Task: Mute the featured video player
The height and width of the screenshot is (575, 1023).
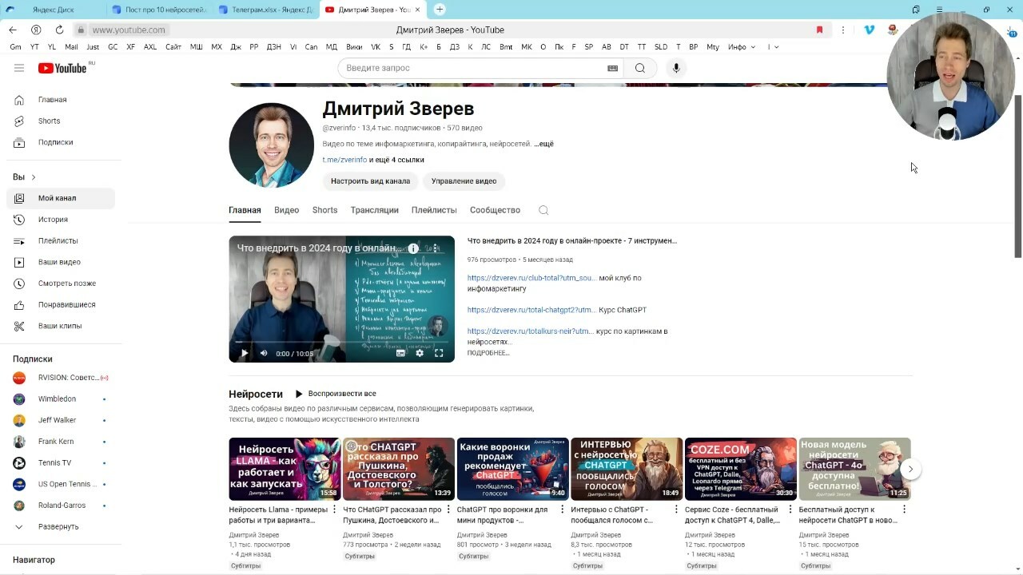Action: pyautogui.click(x=264, y=353)
